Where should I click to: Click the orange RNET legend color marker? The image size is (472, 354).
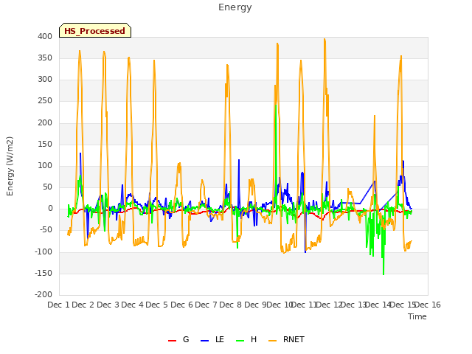point(272,341)
